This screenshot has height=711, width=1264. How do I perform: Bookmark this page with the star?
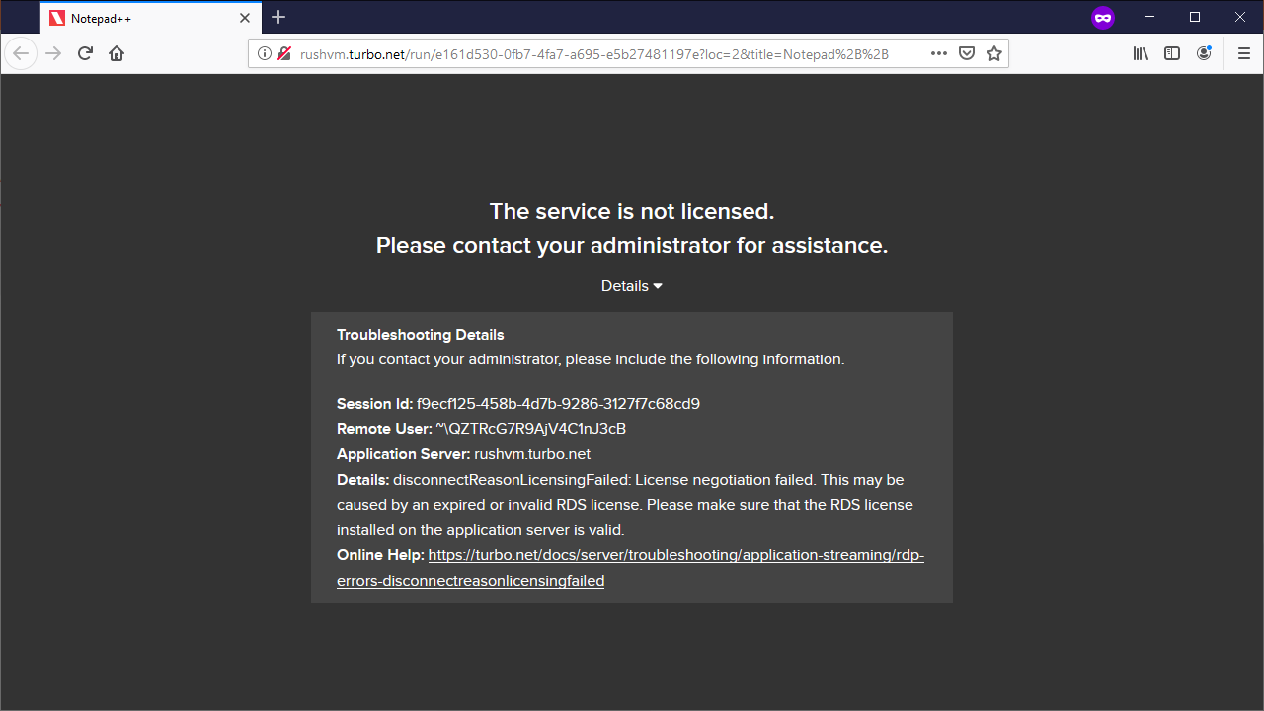(x=994, y=53)
